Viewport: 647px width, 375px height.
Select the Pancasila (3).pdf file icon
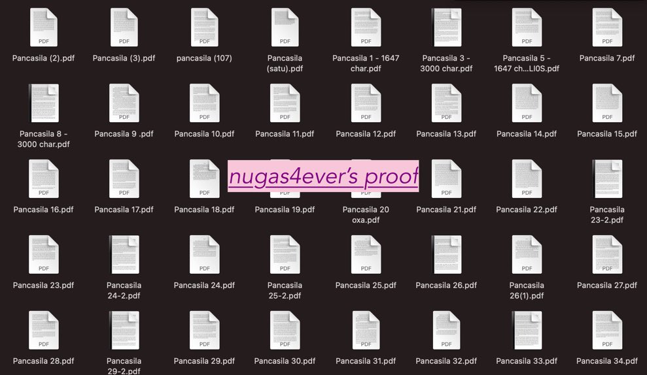124,27
